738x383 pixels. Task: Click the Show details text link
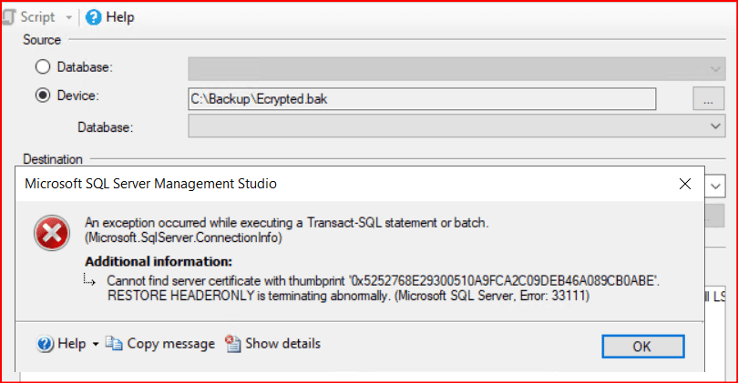282,344
